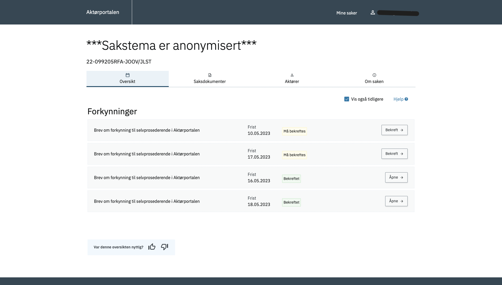Image resolution: width=502 pixels, height=285 pixels.
Task: Click the Bekreftet badge for 16.05.2023
Action: coord(291,179)
